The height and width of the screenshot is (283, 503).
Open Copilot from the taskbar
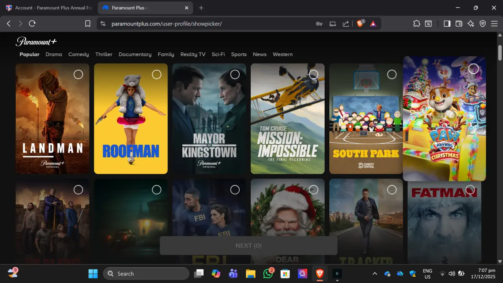pos(216,274)
